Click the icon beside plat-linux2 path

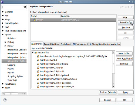click(x=38, y=64)
